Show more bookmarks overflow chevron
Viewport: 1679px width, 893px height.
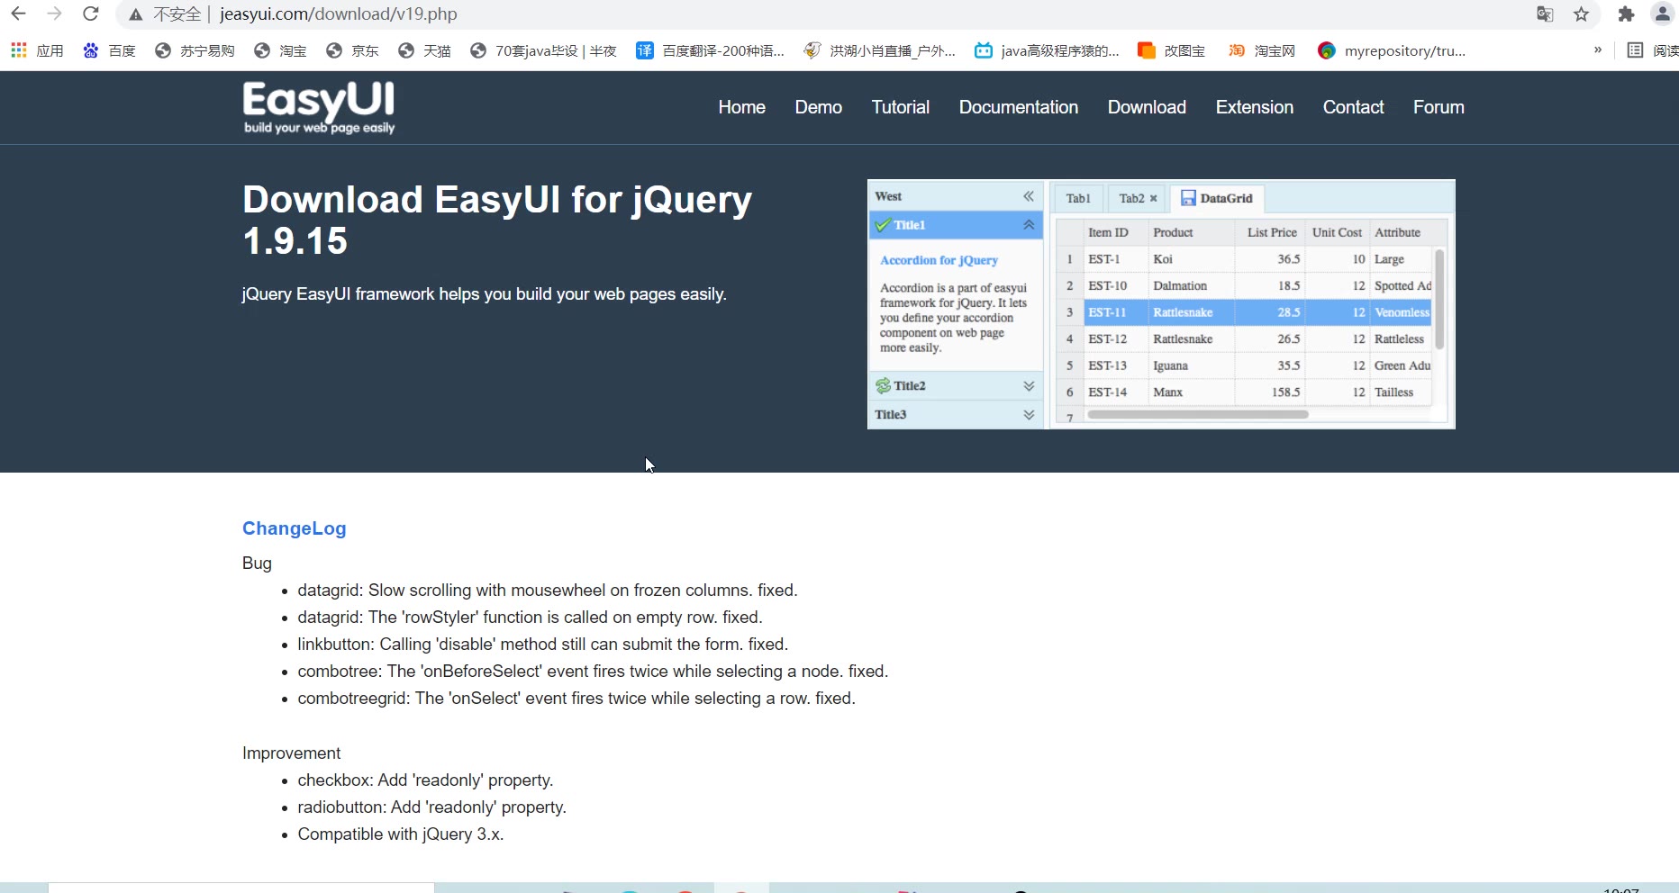tap(1598, 50)
